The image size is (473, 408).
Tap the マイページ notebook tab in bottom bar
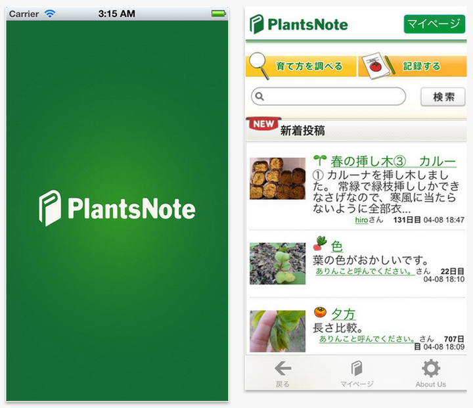[357, 374]
